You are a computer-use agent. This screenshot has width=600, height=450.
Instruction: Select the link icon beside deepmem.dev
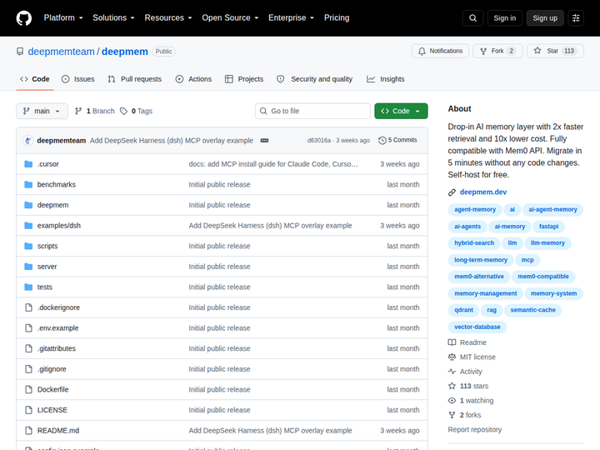(x=452, y=192)
